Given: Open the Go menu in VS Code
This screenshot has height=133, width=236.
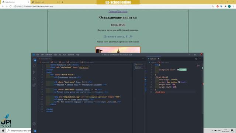Looking at the screenshot, I should 60,55.
